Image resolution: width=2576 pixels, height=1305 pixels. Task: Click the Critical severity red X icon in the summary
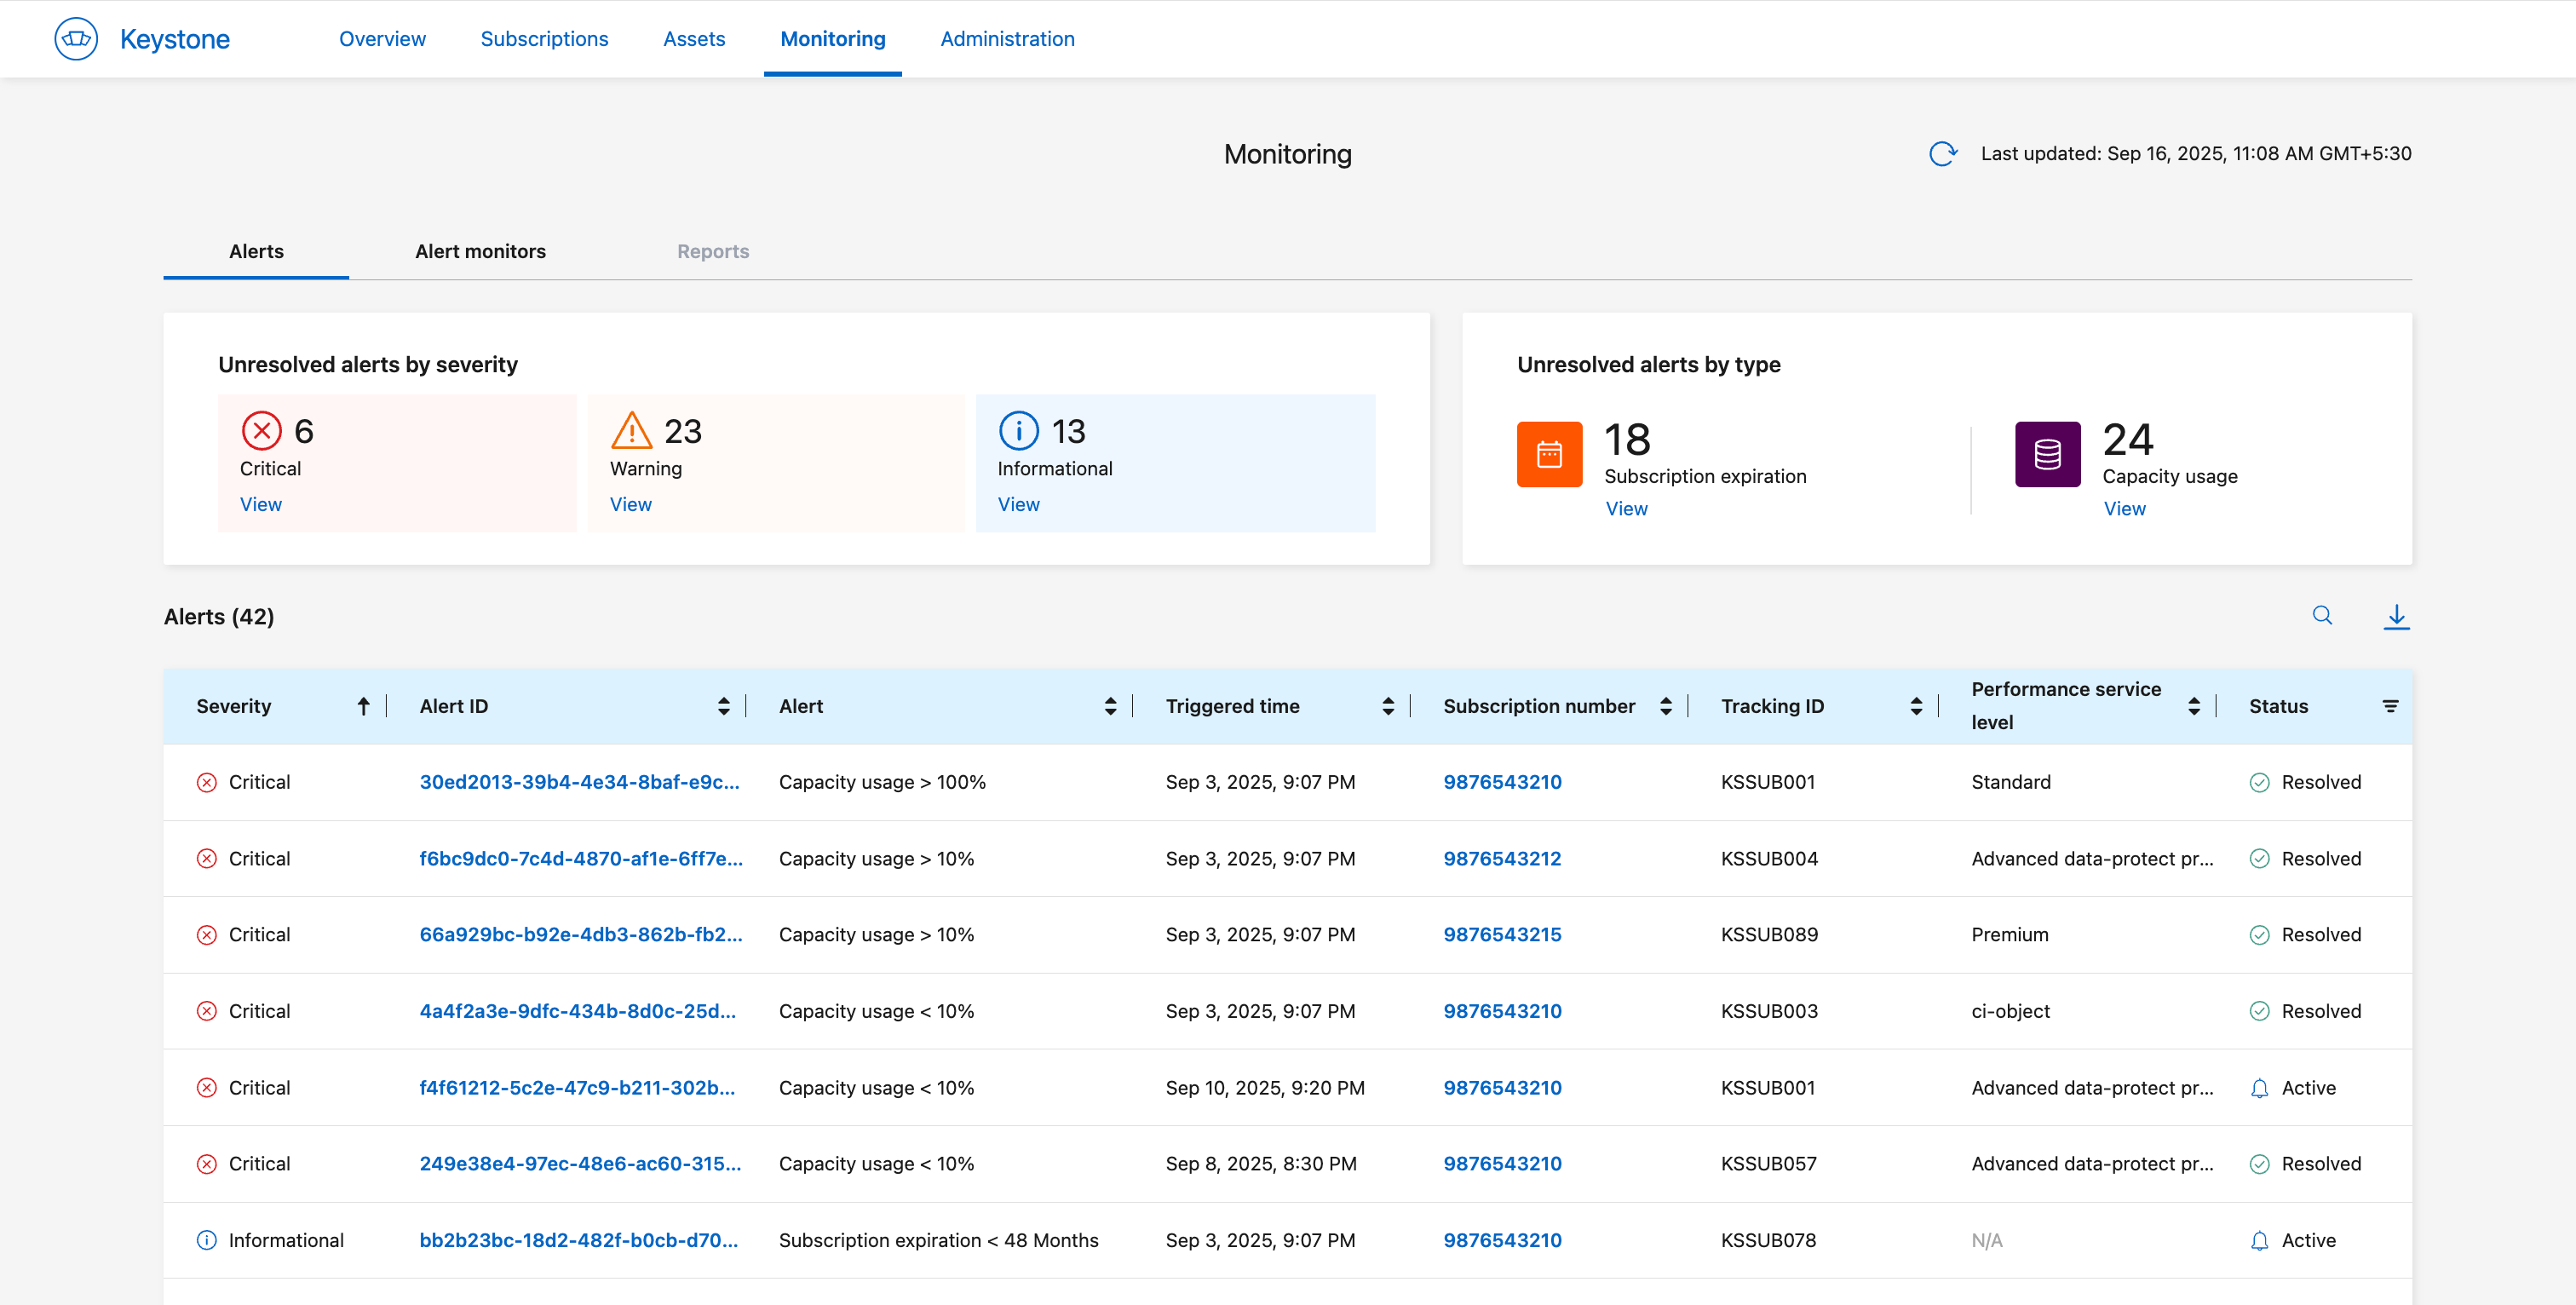tap(261, 431)
